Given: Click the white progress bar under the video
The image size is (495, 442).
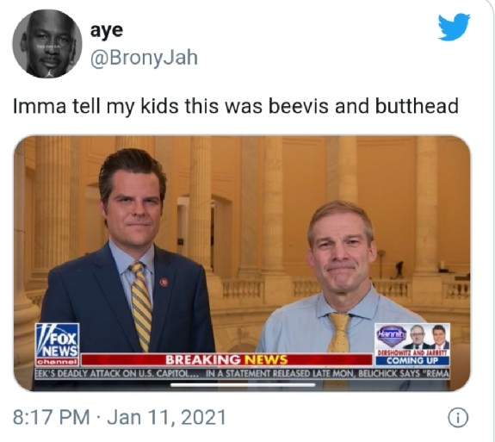Looking at the screenshot, I should click(243, 385).
